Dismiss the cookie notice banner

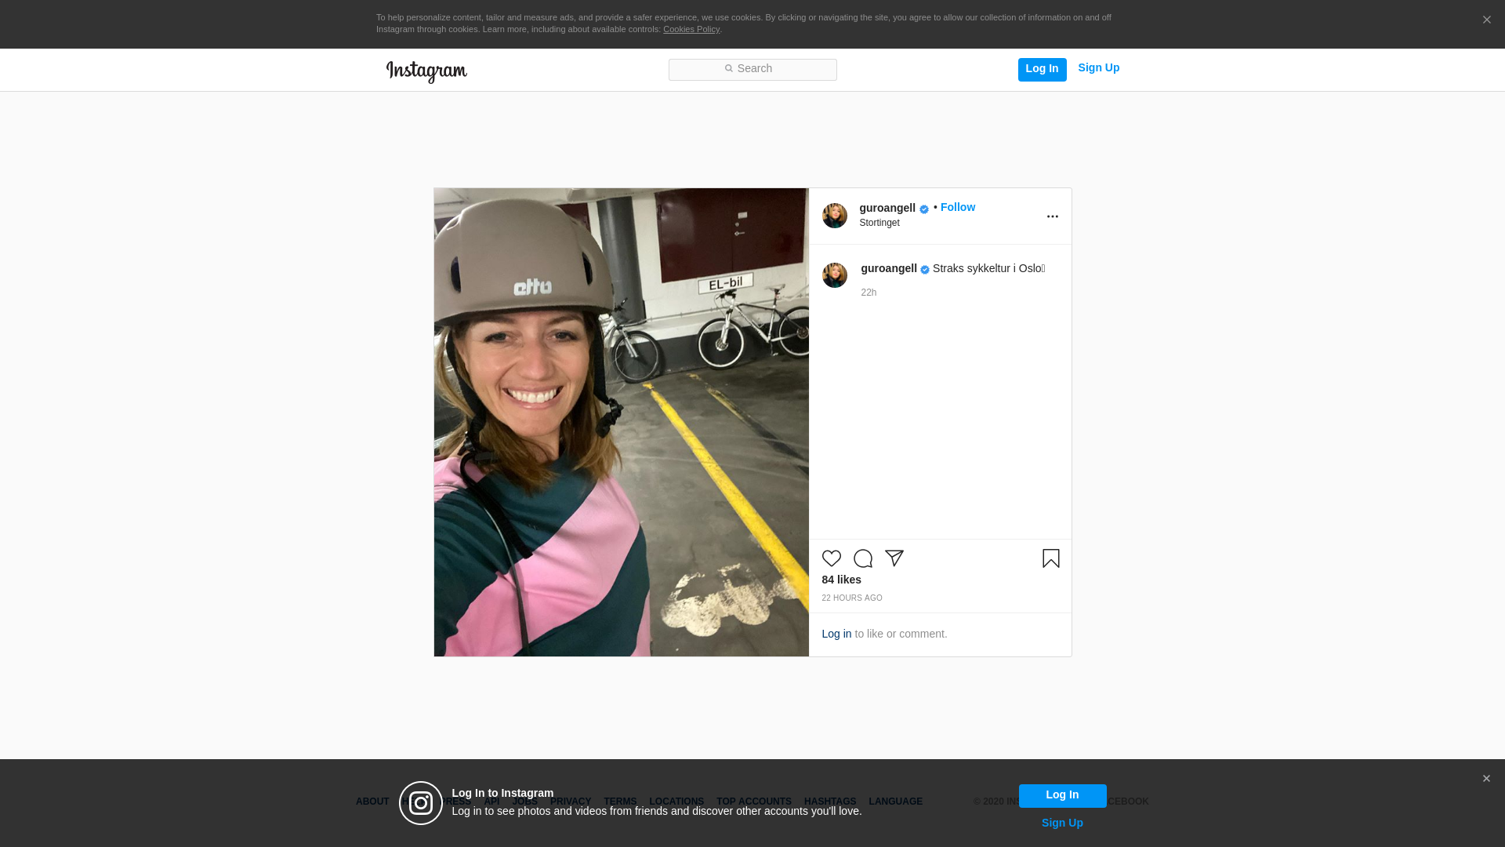point(1486,20)
